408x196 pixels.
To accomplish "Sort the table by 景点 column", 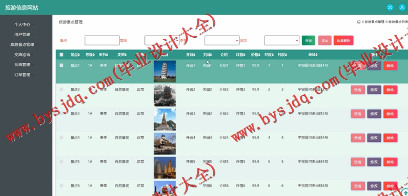I will point(75,55).
